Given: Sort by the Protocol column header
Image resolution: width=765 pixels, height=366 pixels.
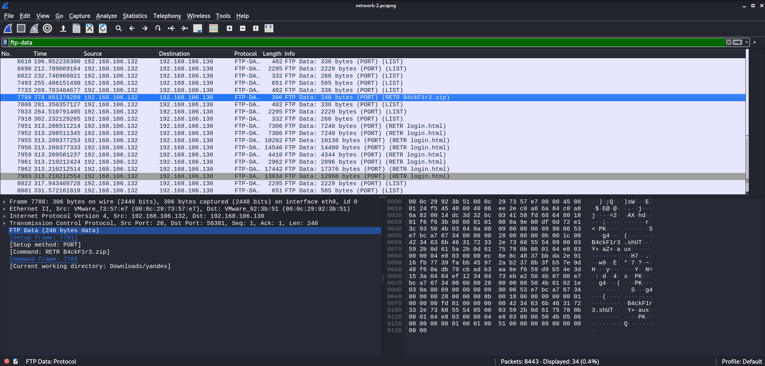Looking at the screenshot, I should 247,53.
